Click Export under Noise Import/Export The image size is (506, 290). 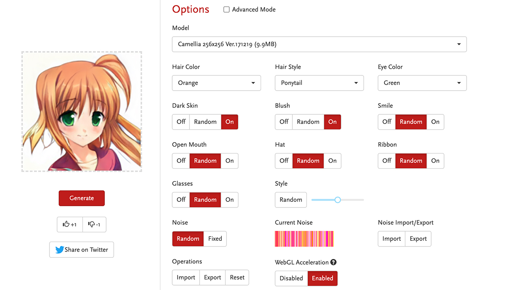418,238
